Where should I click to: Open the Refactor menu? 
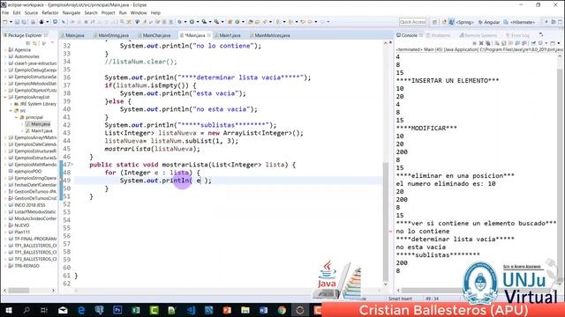coord(50,12)
